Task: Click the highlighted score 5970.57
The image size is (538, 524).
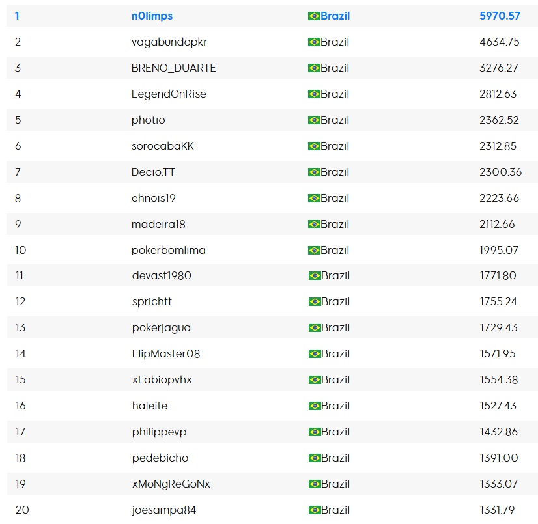Action: 500,16
